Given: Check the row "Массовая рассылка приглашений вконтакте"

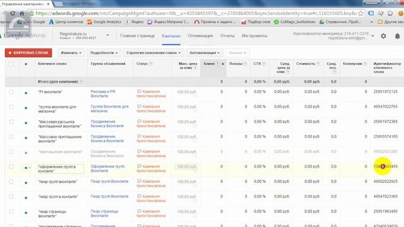Looking at the screenshot, I should tap(11, 122).
